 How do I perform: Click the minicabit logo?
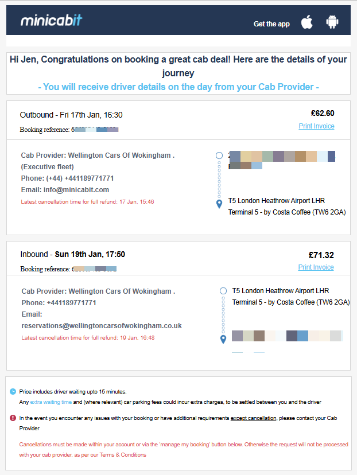point(51,20)
